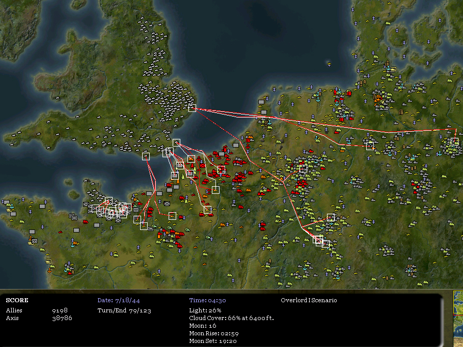Select the white aircraft at Cornwall's western tip
The height and width of the screenshot is (347, 463).
[12, 144]
